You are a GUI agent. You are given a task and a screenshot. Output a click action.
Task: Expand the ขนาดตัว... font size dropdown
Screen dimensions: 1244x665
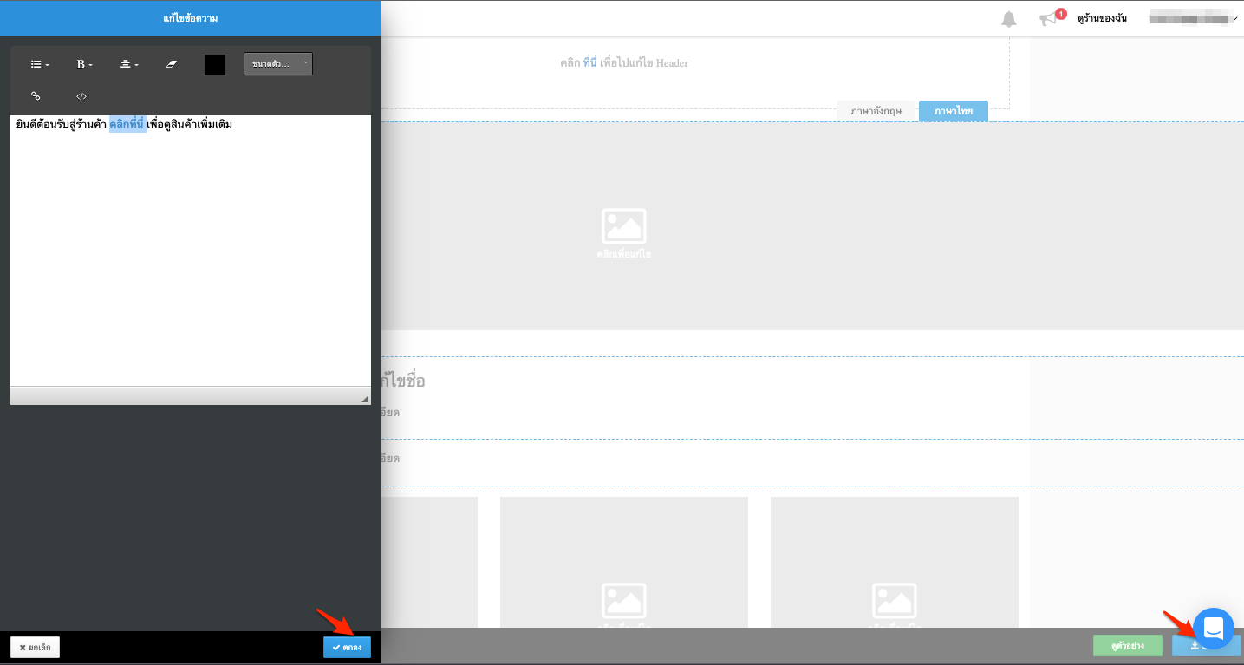click(277, 64)
